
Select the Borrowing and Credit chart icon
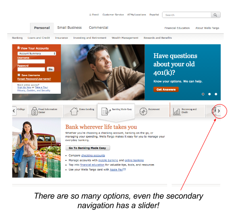[x=177, y=111]
